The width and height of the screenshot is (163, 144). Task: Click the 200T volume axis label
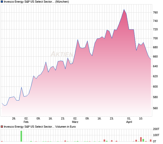[x=156, y=129]
